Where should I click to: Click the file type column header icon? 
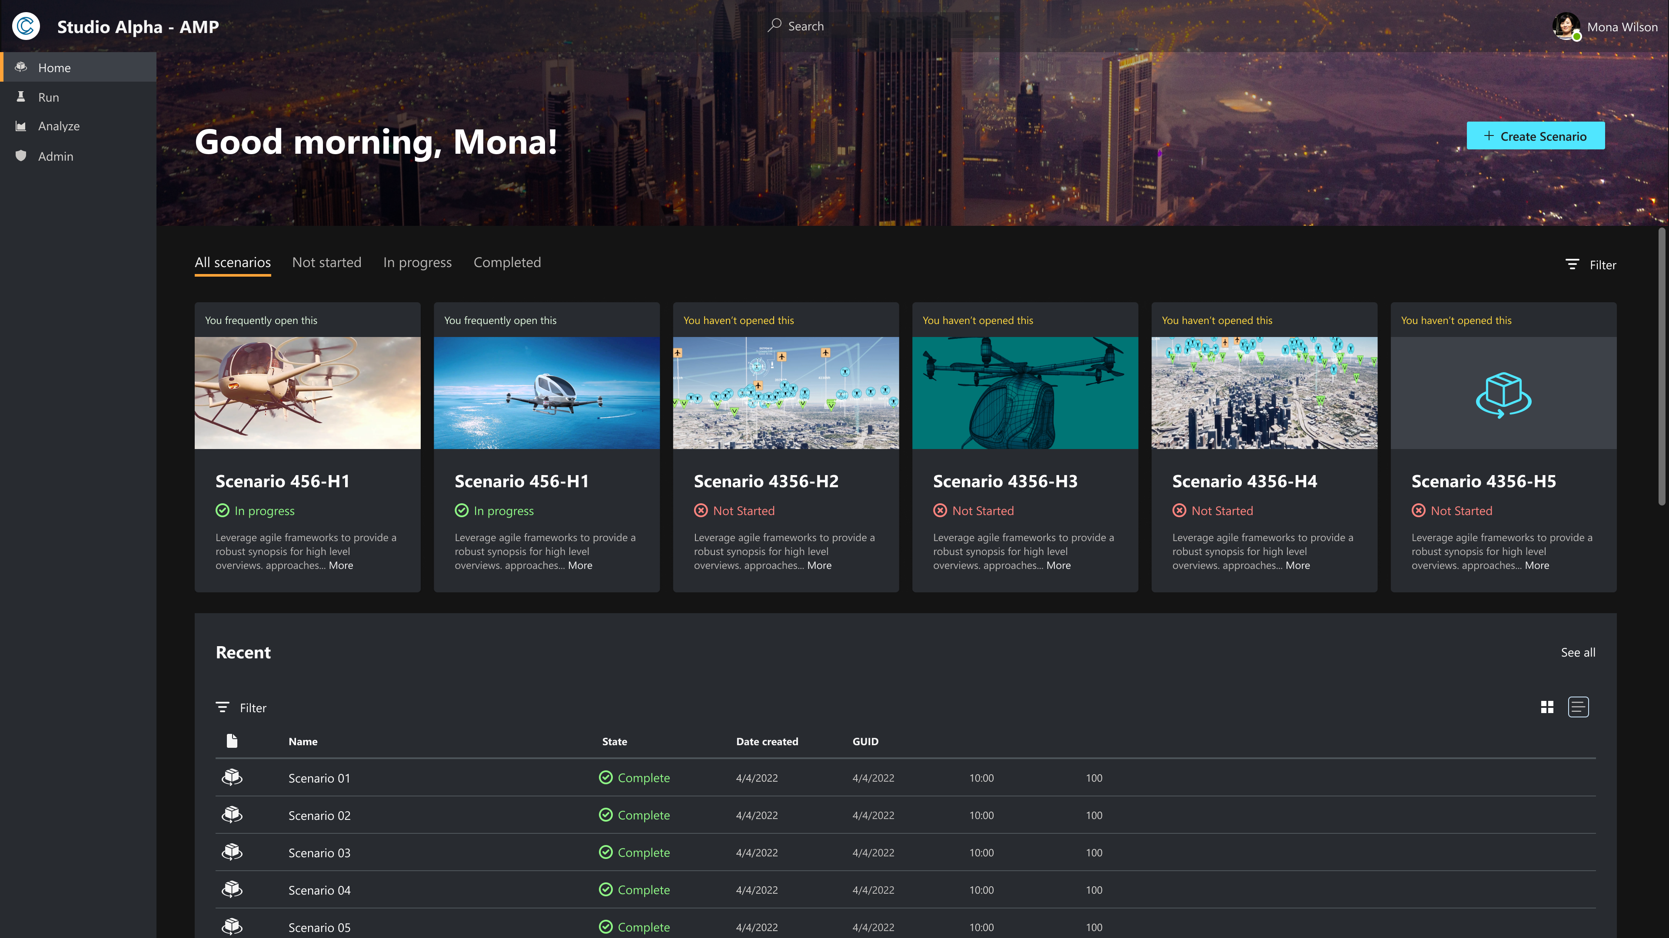232,741
